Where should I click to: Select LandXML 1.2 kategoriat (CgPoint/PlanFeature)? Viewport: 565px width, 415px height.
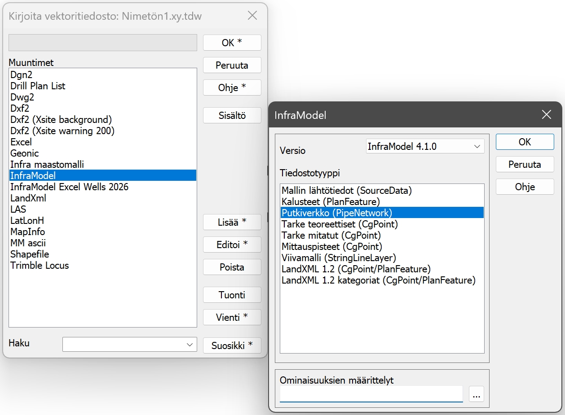(x=382, y=280)
